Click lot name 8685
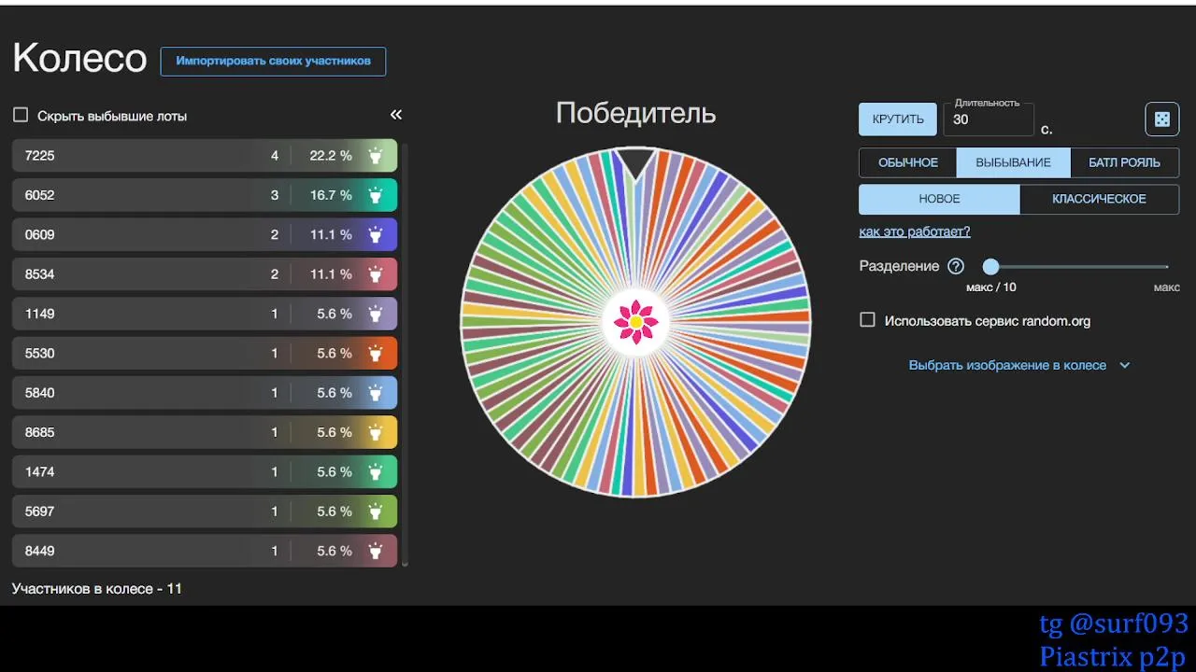The width and height of the screenshot is (1196, 672). pos(40,432)
